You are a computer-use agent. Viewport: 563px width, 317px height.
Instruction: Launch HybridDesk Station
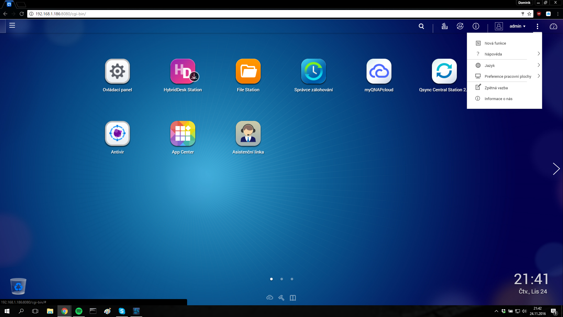coord(183,71)
